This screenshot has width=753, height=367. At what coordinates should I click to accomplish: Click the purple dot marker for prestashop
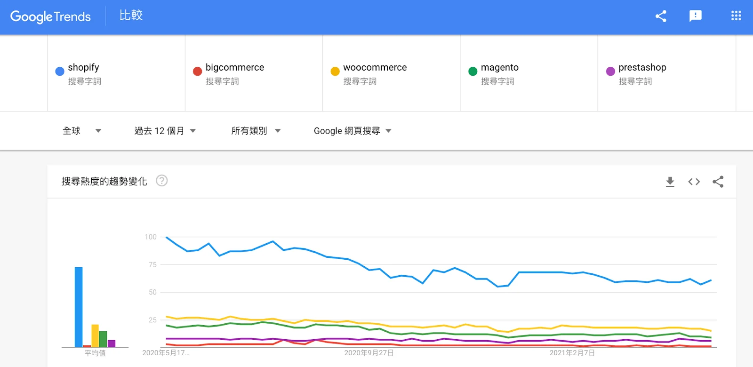point(610,71)
